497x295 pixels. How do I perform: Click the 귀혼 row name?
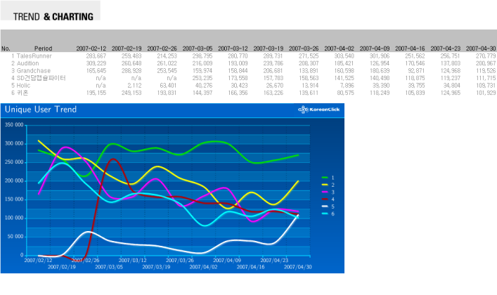[x=22, y=93]
